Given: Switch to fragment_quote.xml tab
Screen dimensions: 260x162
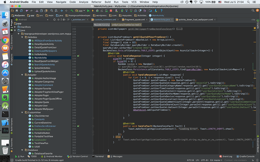Looking at the screenshot, I should coord(135,20).
